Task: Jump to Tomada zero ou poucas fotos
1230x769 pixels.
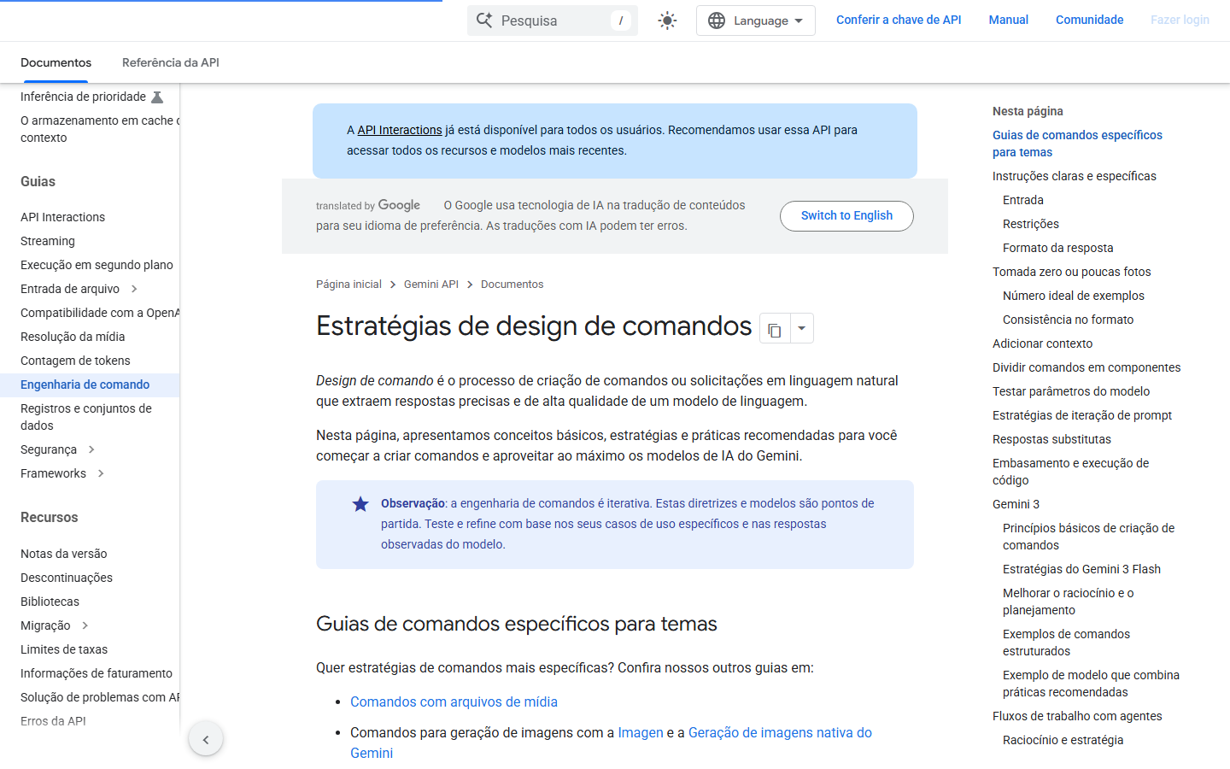Action: (x=1072, y=272)
